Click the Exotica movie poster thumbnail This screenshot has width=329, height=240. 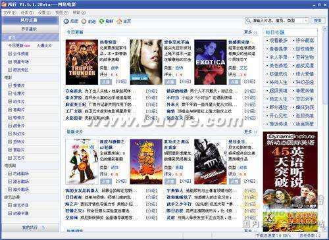point(211,62)
